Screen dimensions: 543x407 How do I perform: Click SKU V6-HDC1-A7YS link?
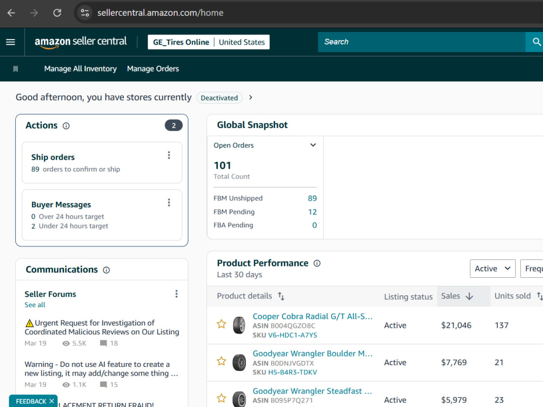(x=293, y=335)
